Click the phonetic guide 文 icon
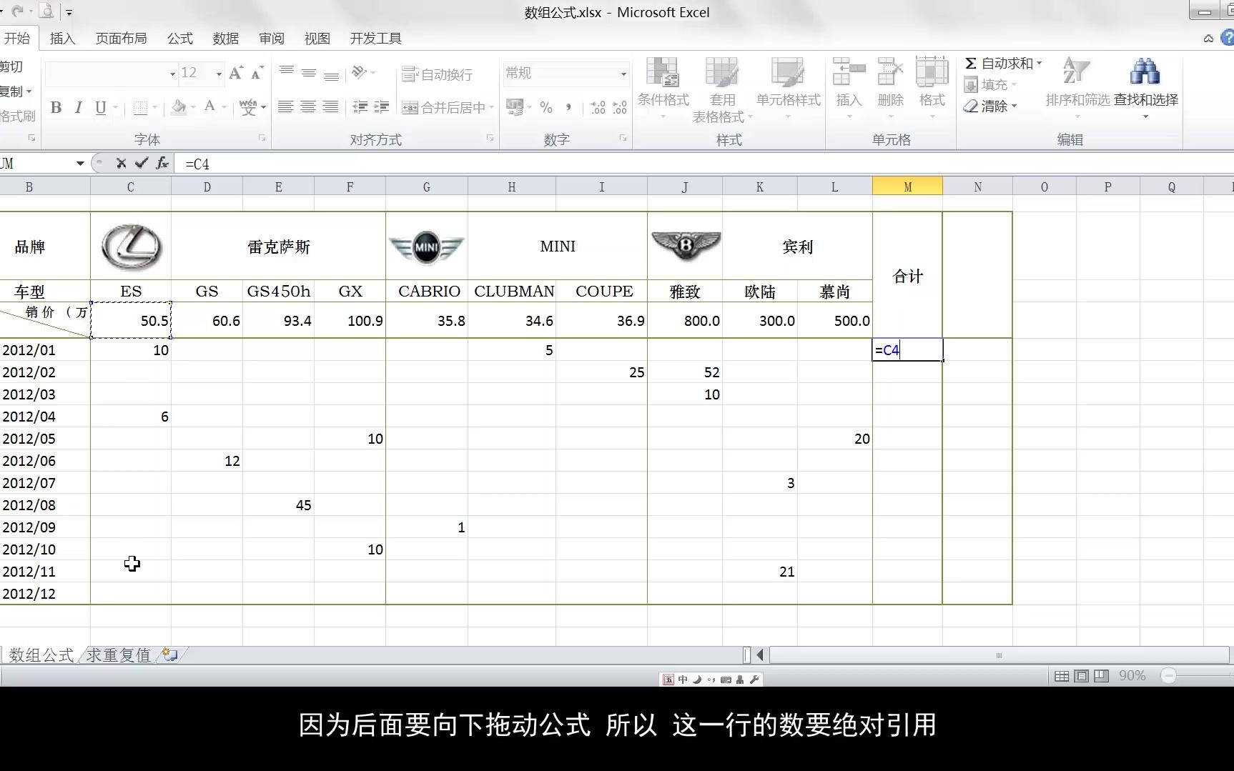1234x771 pixels. pos(248,107)
